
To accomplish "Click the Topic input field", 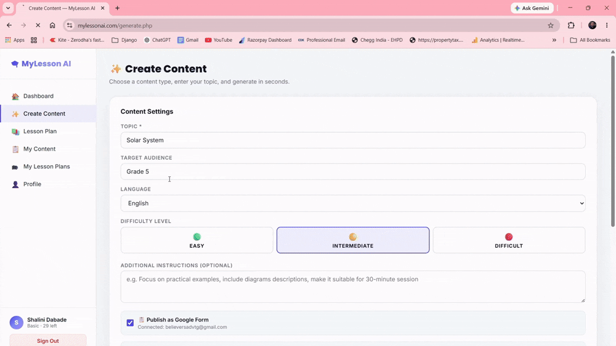I will coord(353,140).
